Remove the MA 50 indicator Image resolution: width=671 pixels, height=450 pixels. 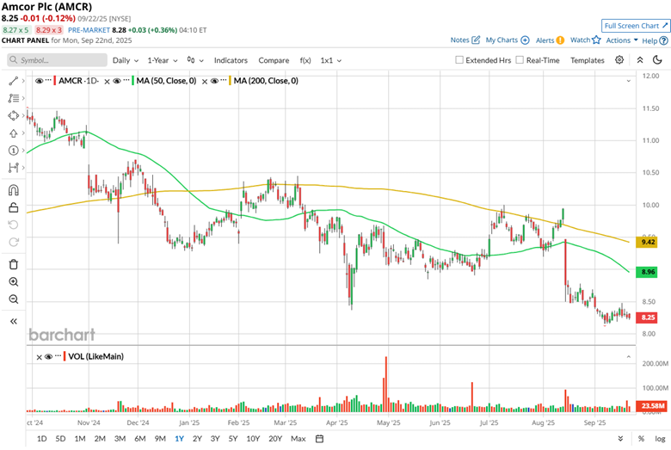pos(107,82)
